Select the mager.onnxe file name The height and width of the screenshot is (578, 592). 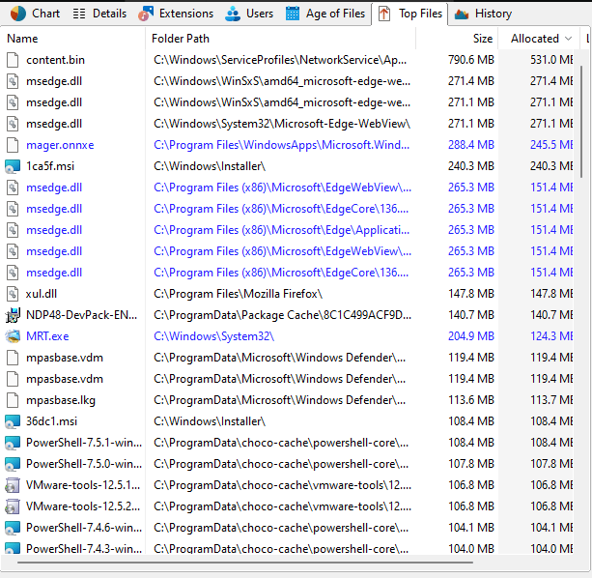click(x=60, y=145)
